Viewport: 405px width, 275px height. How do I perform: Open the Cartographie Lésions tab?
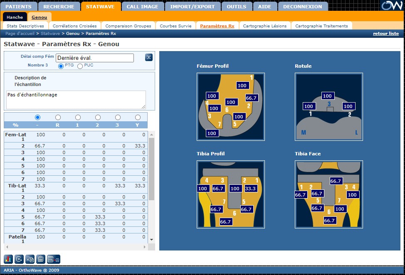click(265, 26)
